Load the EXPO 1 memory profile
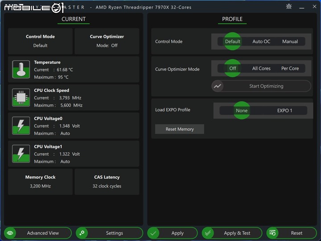Screen dimensions: 321x241 (x=284, y=111)
